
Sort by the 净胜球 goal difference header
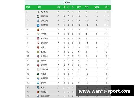(x=97, y=7)
